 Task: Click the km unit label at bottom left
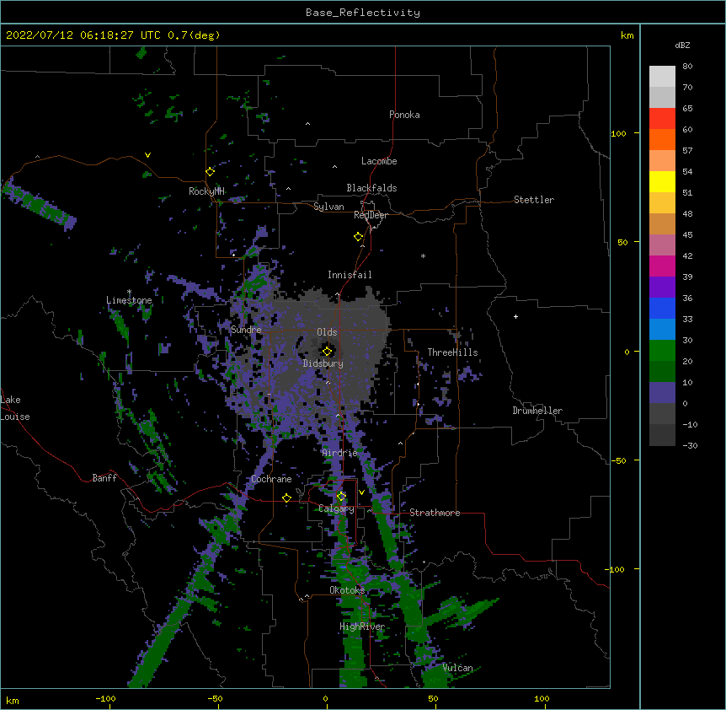(13, 701)
